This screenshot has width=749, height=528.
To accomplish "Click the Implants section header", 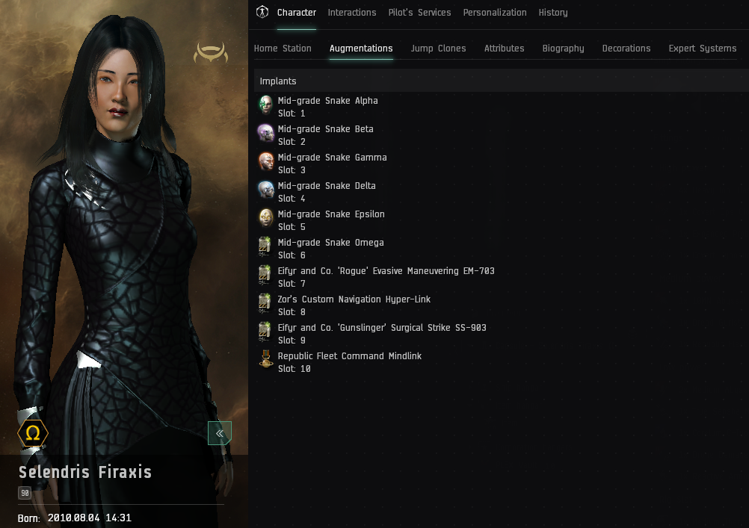I will coord(501,81).
